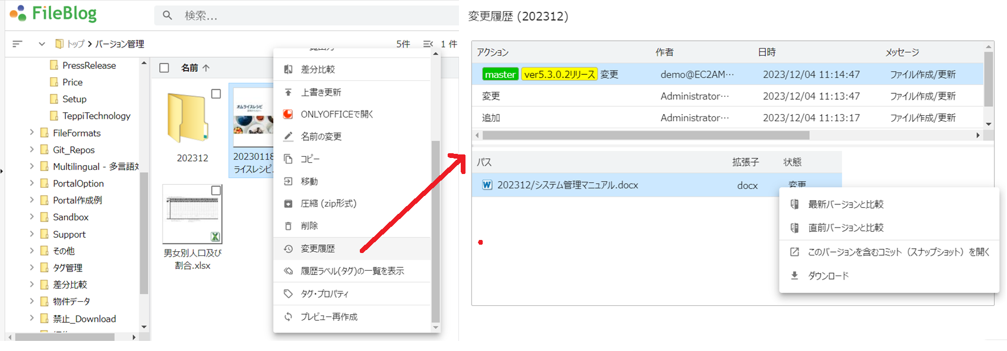
Task: Click the プレビュー再作成 refresh icon
Action: click(x=288, y=317)
